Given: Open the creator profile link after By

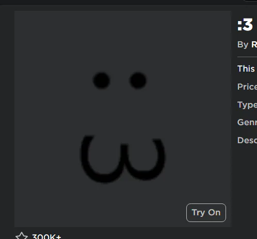Looking at the screenshot, I should pos(254,45).
